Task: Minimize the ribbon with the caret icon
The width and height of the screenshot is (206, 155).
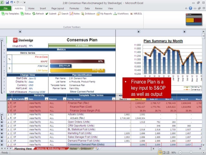Action: pyautogui.click(x=186, y=8)
